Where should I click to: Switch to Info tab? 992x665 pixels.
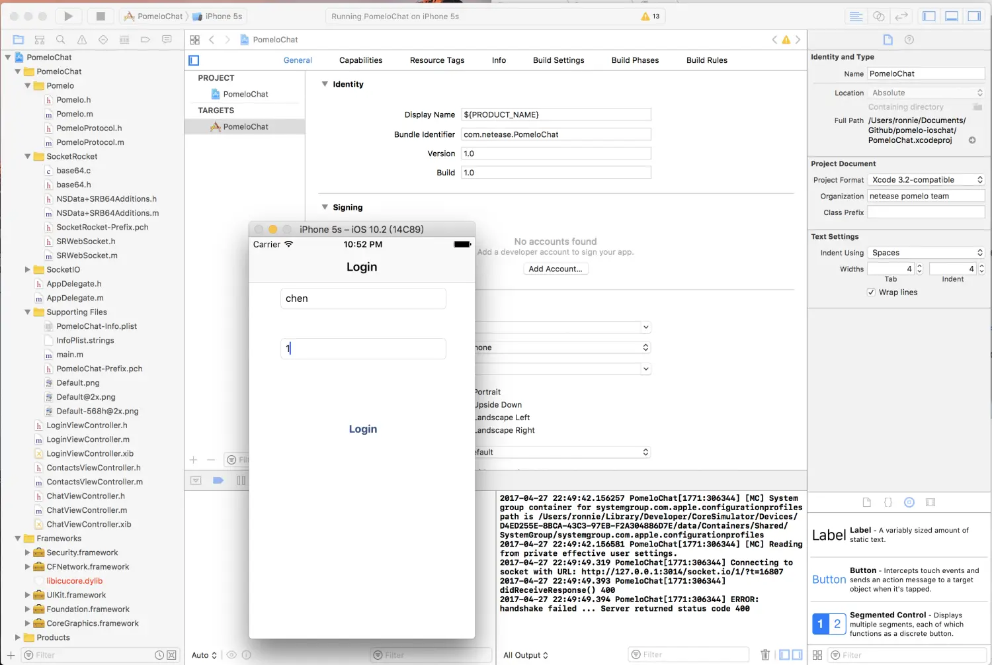499,60
